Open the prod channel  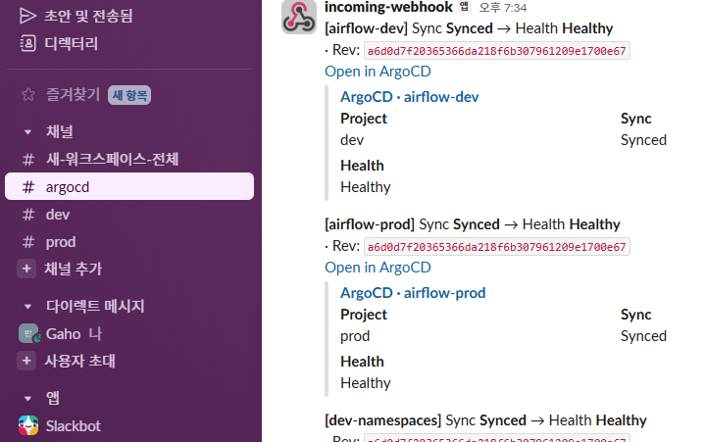129,242
